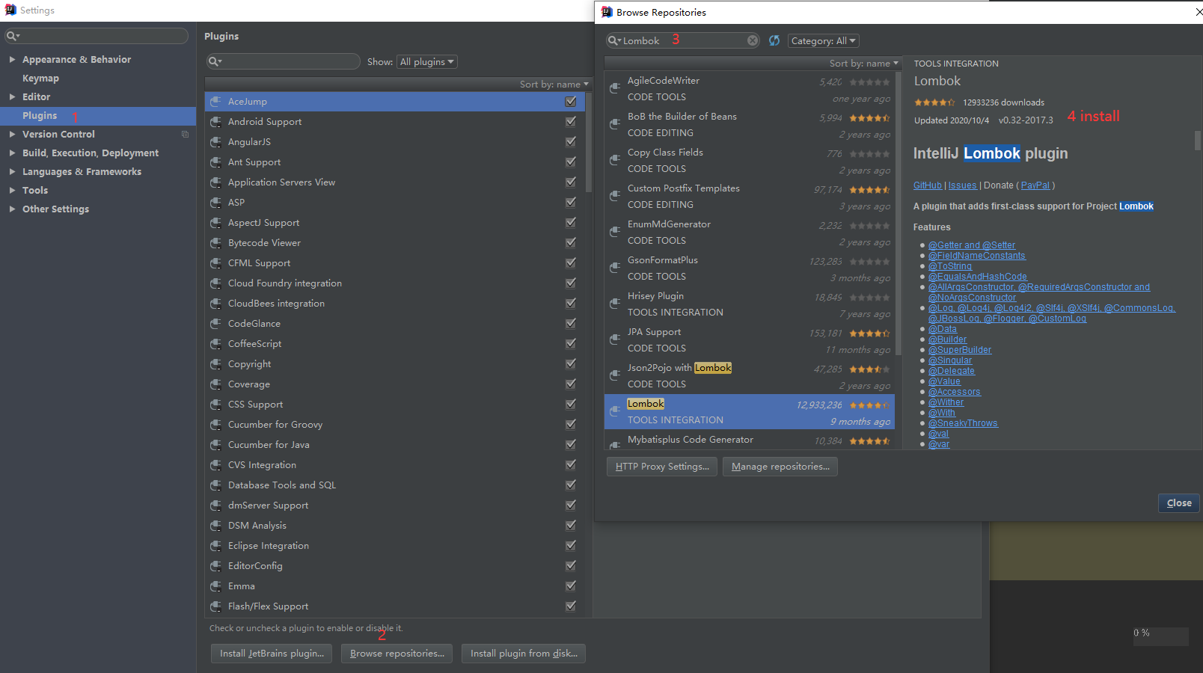Disable the AceJump plugin checkbox

click(x=571, y=102)
